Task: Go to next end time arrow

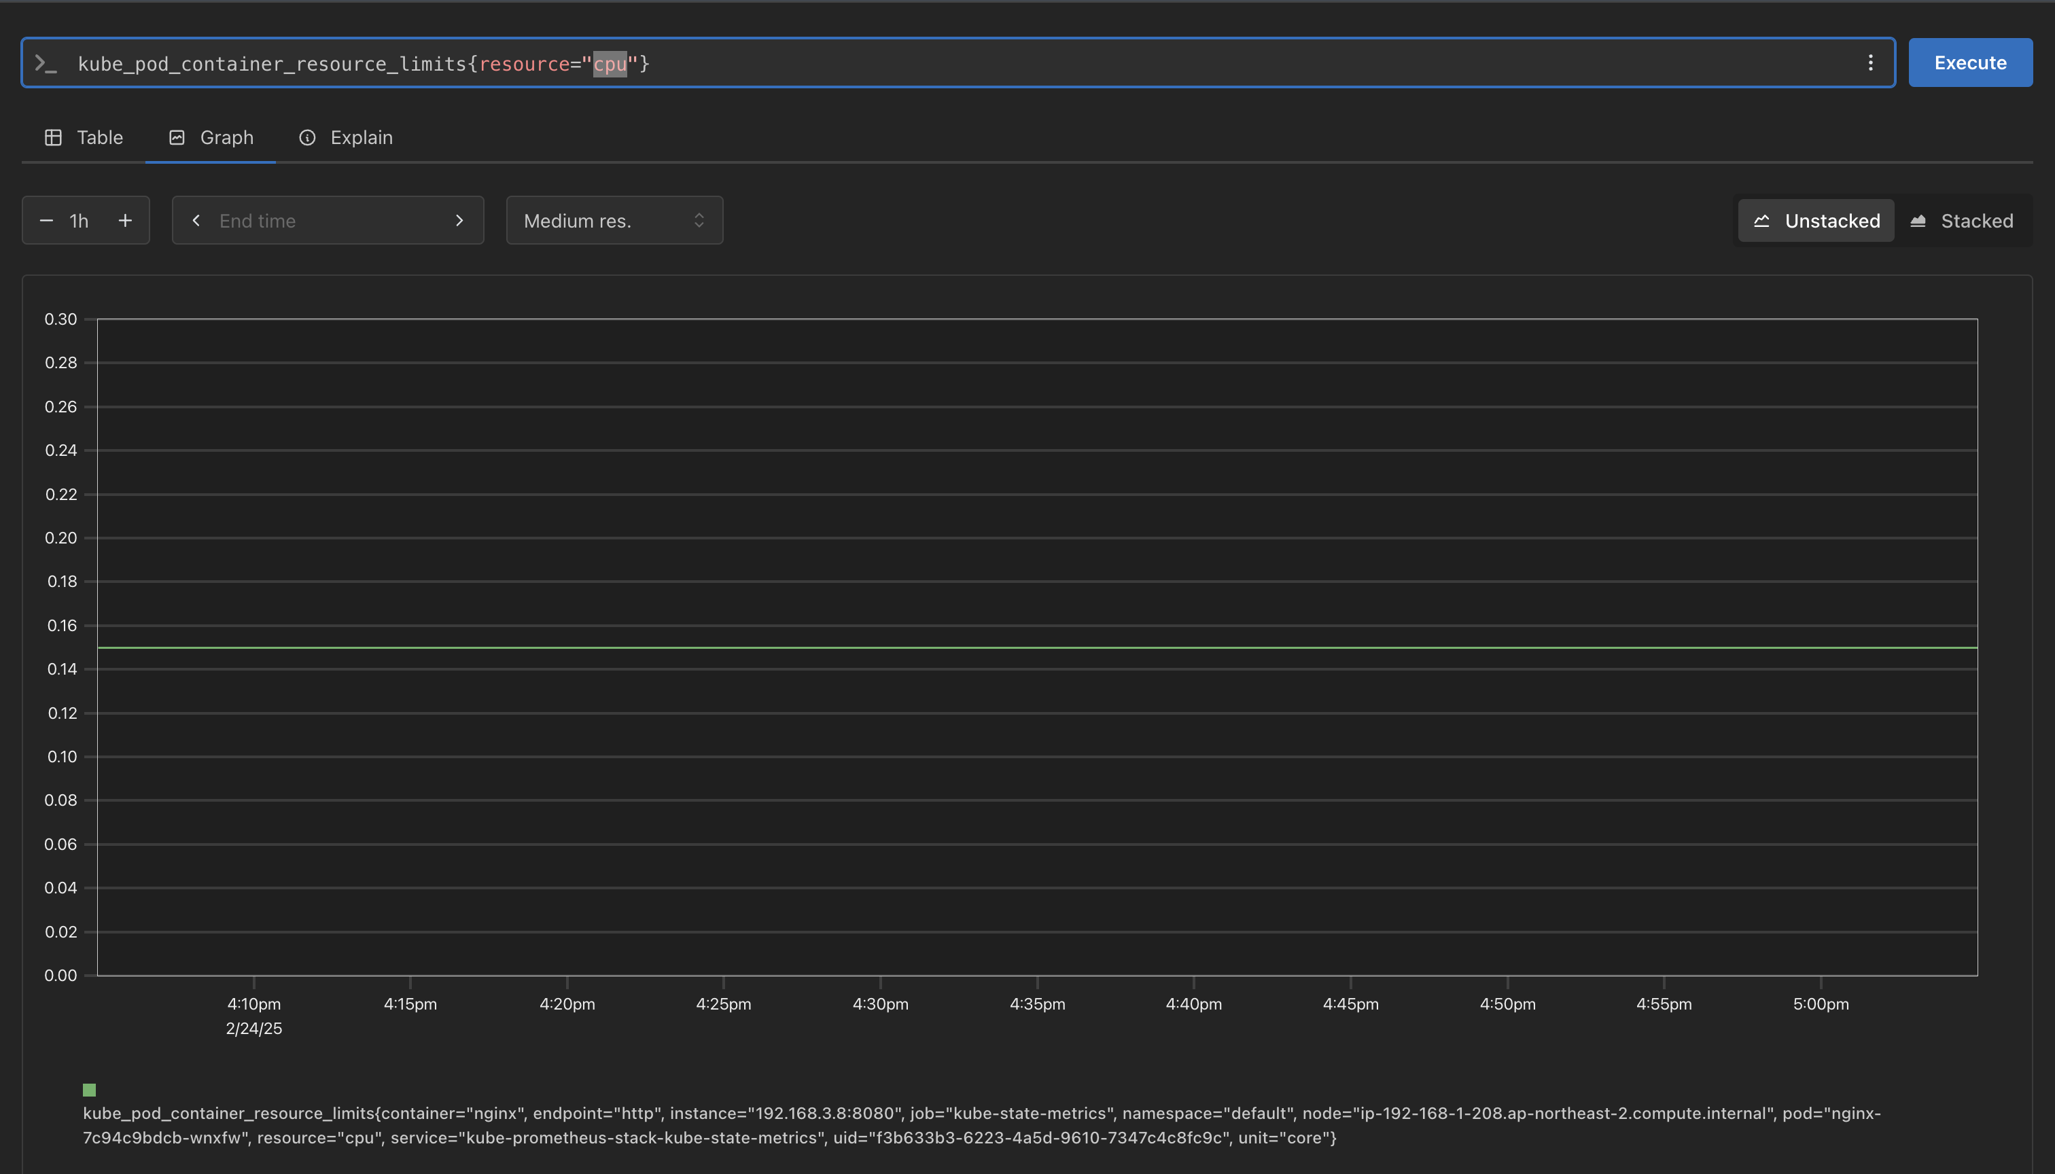Action: tap(459, 220)
